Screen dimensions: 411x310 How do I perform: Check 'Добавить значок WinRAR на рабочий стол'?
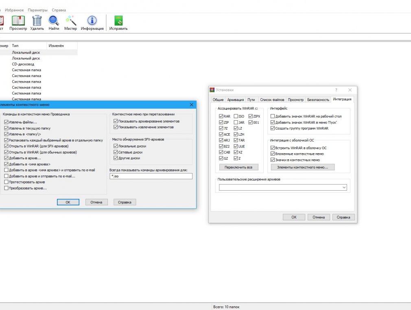(273, 116)
